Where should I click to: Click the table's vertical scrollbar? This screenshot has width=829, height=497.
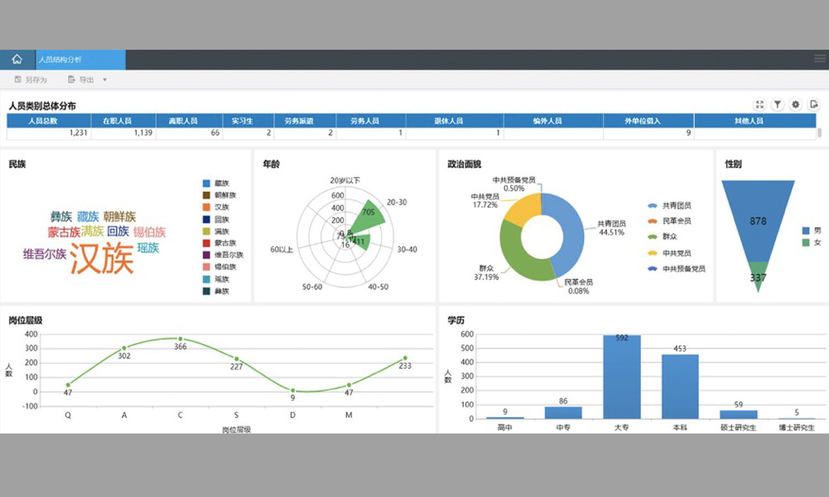(x=820, y=133)
